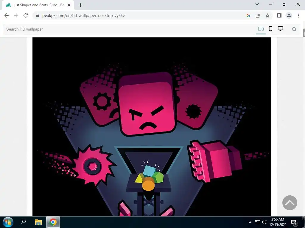Viewport: 305px width, 228px height.
Task: Open the volume speaker tray icon
Action: coord(264,222)
